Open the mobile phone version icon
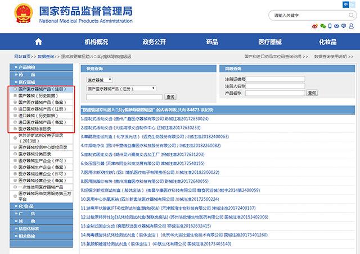 (330, 26)
